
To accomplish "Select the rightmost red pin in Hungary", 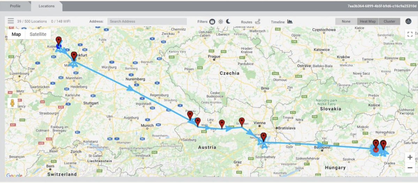I will pyautogui.click(x=383, y=145).
